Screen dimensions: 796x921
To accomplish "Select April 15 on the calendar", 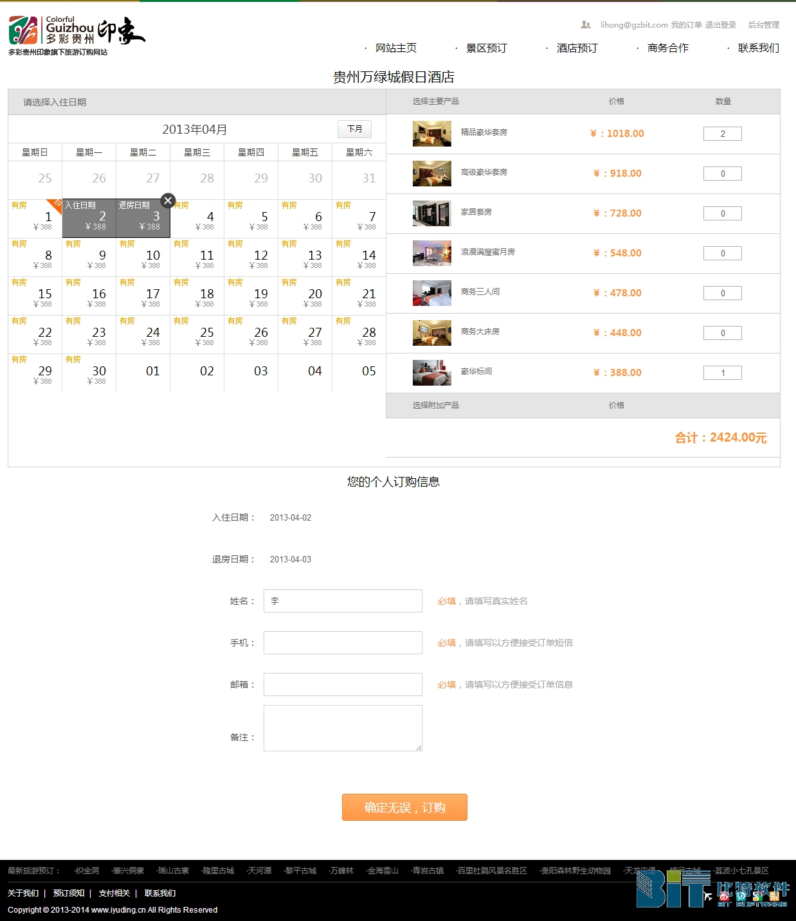I will 35,296.
